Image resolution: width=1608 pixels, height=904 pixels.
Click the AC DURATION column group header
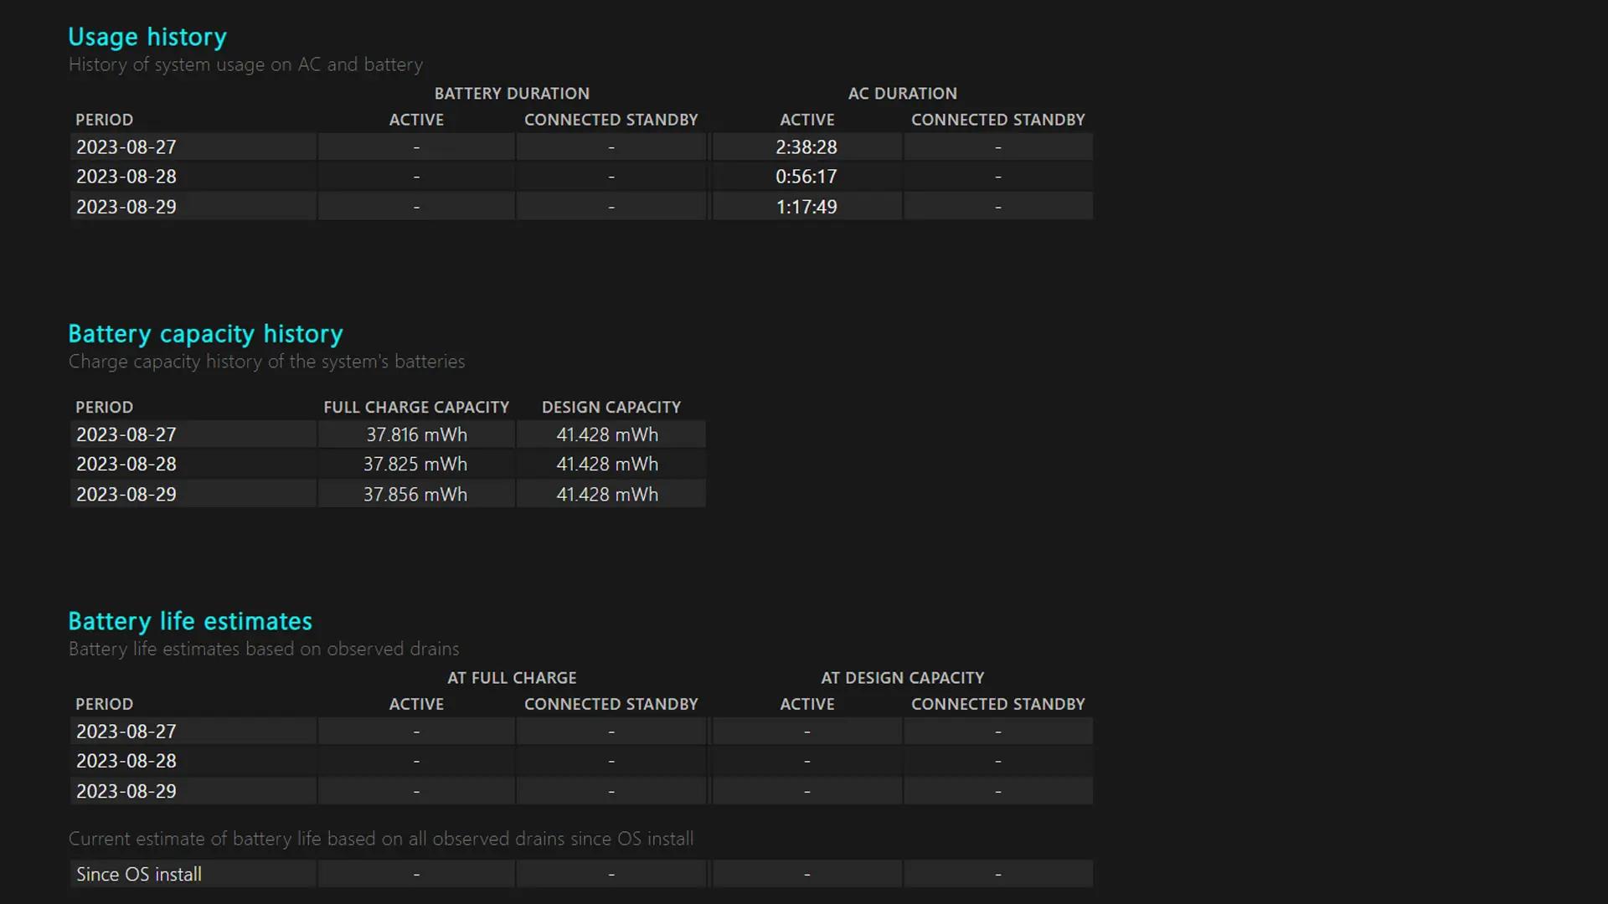coord(902,93)
